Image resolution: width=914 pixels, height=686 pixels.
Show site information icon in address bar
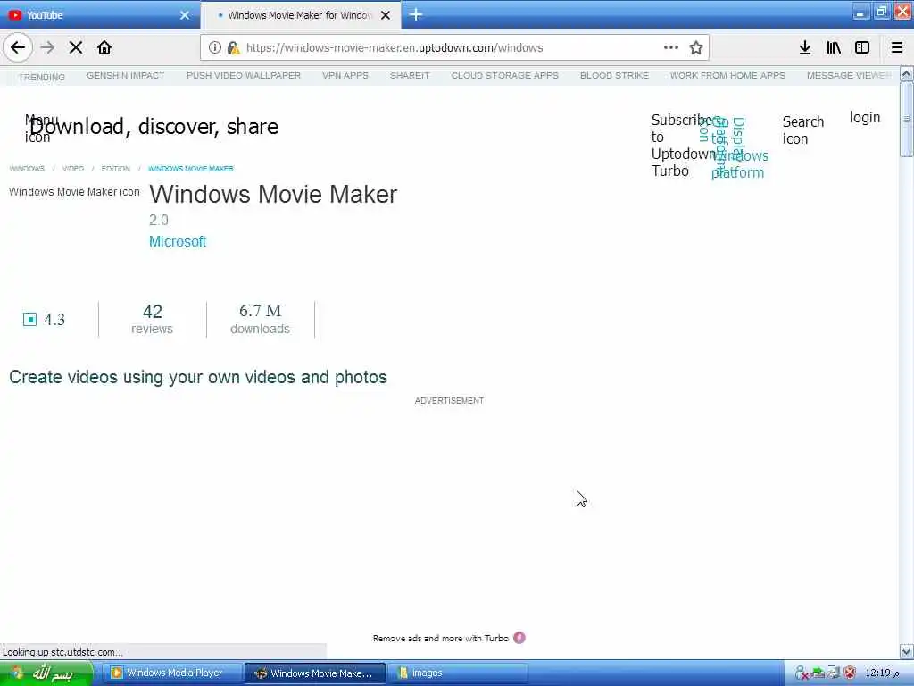coord(214,48)
